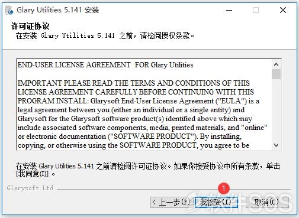Click the line starting with PROGRAM INSTALL
Image resolution: width=299 pixels, height=218 pixels.
coord(139,101)
